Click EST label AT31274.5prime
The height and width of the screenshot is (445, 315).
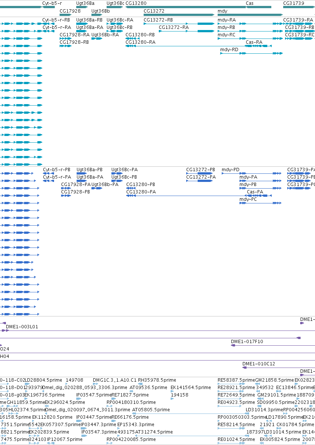tap(154, 432)
